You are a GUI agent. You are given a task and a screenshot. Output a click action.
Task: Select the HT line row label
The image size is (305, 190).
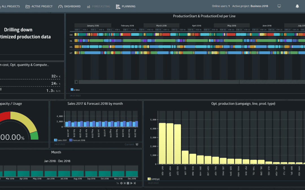click(x=71, y=53)
